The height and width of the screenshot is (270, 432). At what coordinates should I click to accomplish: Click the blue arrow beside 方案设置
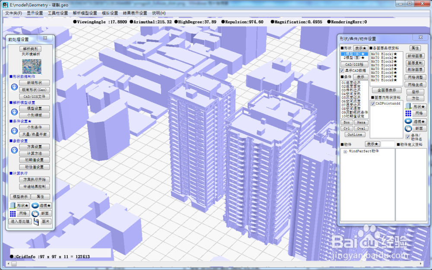[14, 150]
